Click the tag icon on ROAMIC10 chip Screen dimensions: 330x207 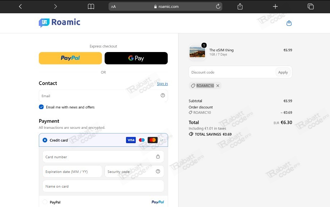pyautogui.click(x=193, y=86)
